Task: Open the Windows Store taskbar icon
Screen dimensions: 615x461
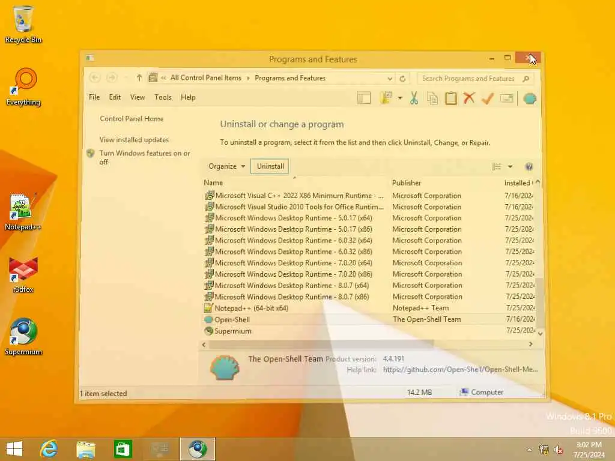Action: click(123, 449)
